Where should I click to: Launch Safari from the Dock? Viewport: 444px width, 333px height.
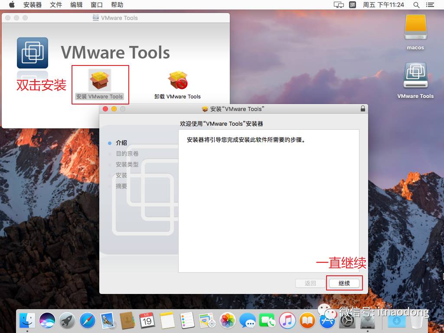click(88, 320)
